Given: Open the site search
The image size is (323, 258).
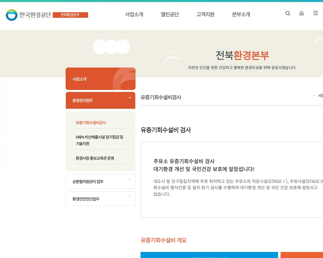Looking at the screenshot, I should pyautogui.click(x=288, y=13).
